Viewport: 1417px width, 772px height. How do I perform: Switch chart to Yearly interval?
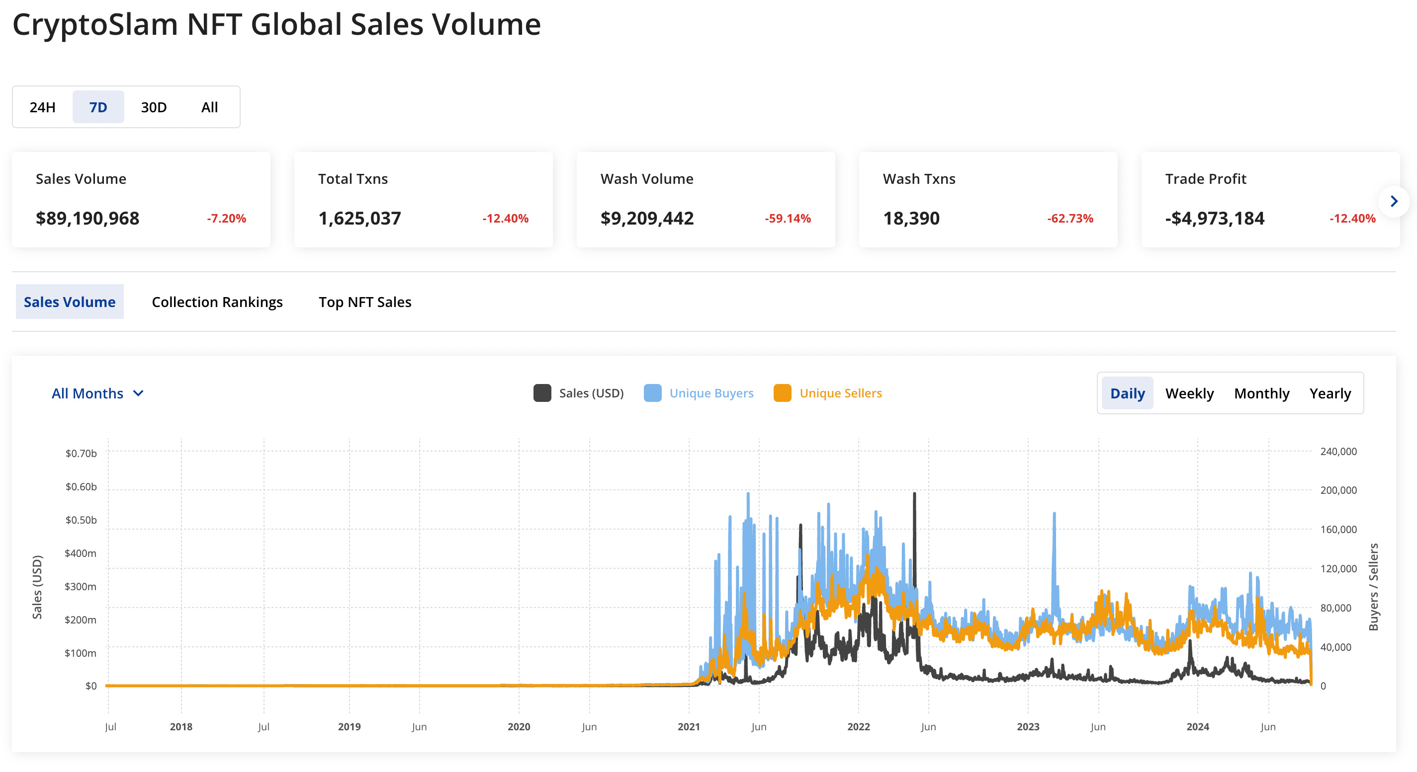[1329, 393]
